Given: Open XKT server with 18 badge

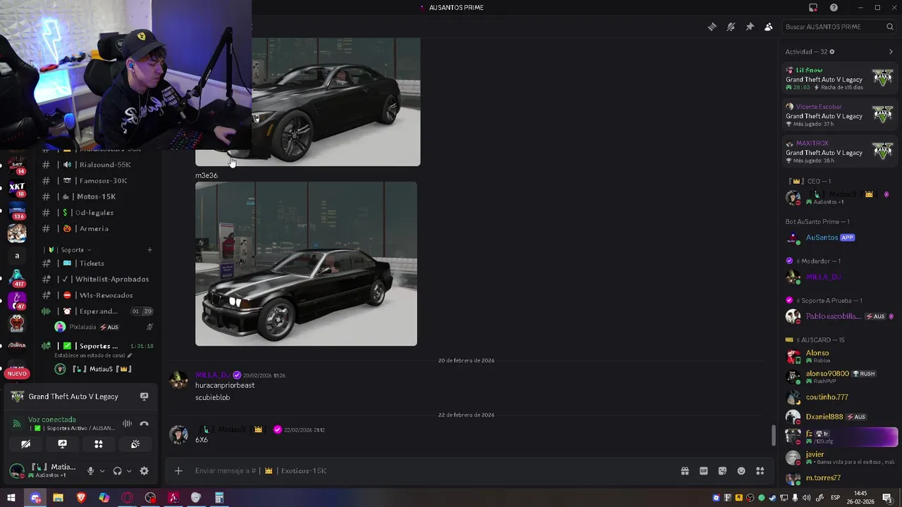Looking at the screenshot, I should (x=17, y=188).
